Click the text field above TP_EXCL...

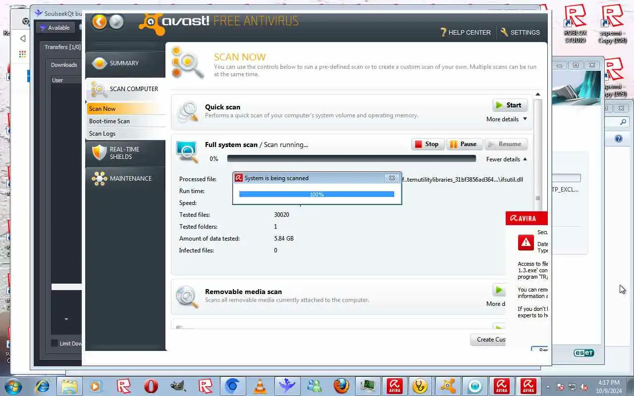[566, 178]
